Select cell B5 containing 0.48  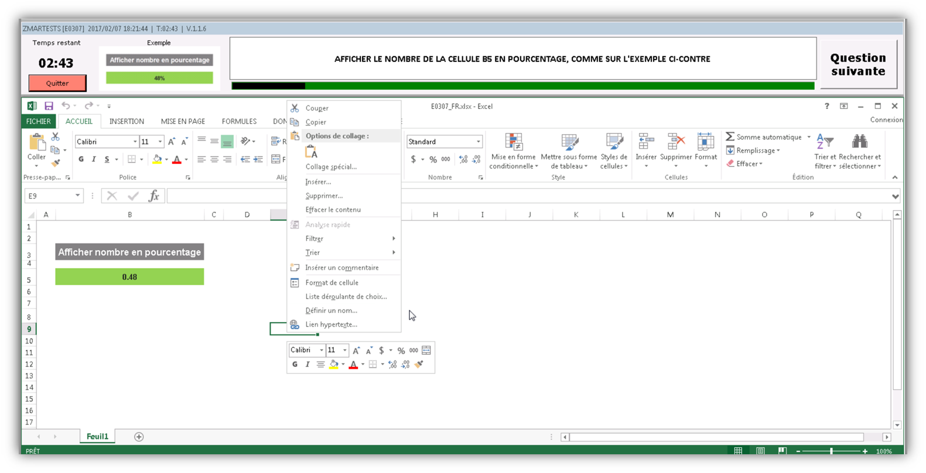(x=129, y=277)
